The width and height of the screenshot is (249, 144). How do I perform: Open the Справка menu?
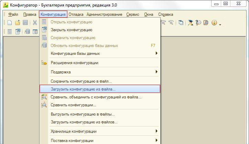(x=166, y=14)
